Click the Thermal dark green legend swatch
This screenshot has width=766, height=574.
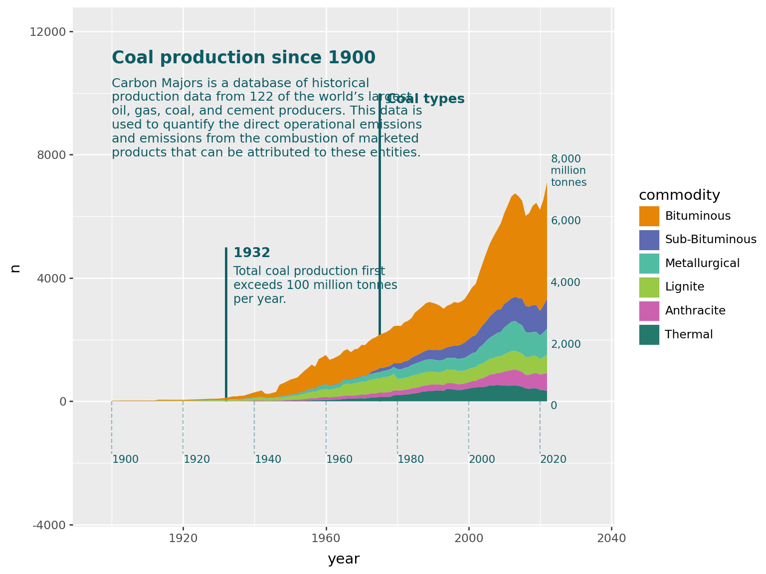tap(649, 334)
